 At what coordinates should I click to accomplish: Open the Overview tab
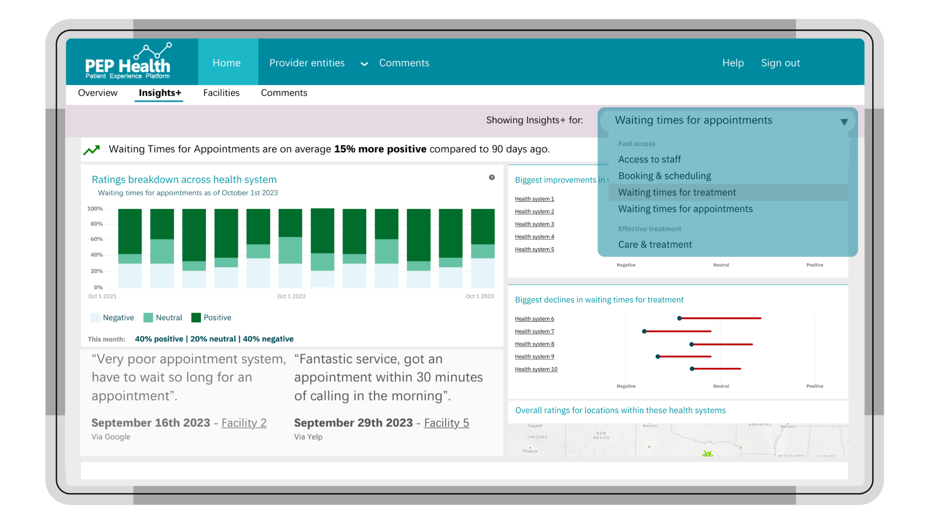point(98,93)
